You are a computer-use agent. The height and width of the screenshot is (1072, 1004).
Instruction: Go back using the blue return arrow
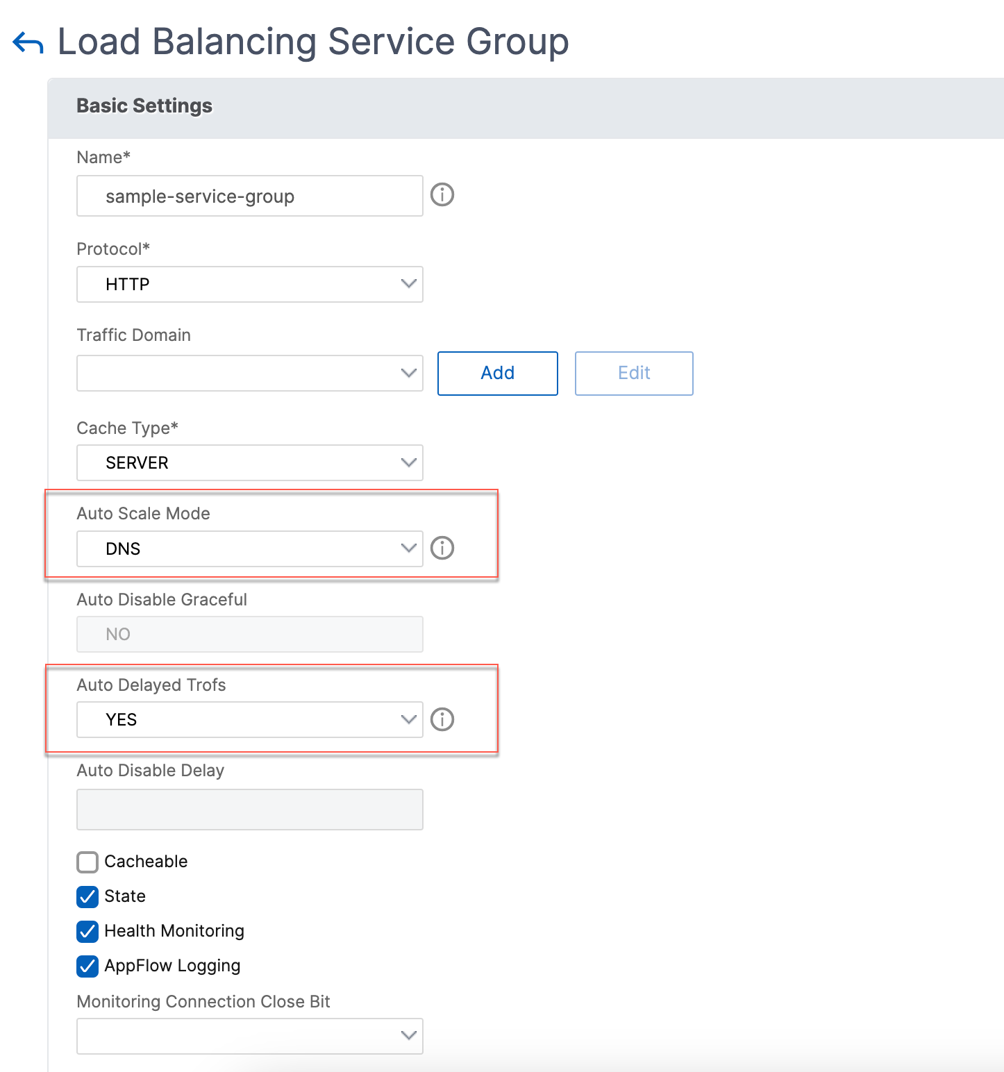click(28, 43)
